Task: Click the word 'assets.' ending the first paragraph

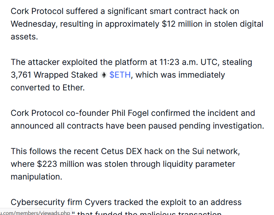Action: [x=24, y=37]
